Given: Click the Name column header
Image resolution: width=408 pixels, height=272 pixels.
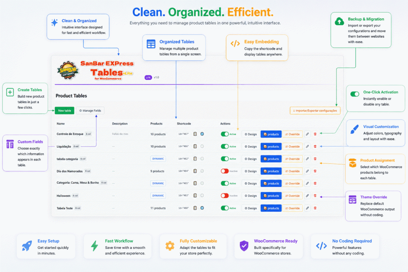Looking at the screenshot, I should tap(61, 123).
